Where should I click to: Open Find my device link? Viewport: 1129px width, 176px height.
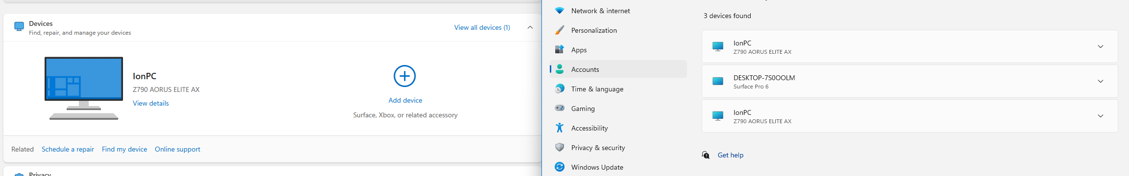tap(124, 149)
